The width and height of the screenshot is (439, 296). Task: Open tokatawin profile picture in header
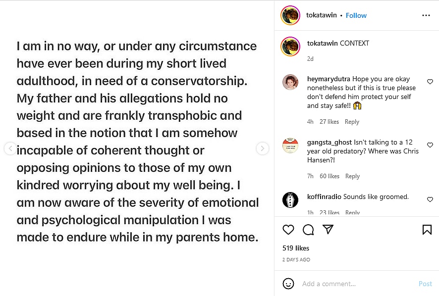pos(290,15)
